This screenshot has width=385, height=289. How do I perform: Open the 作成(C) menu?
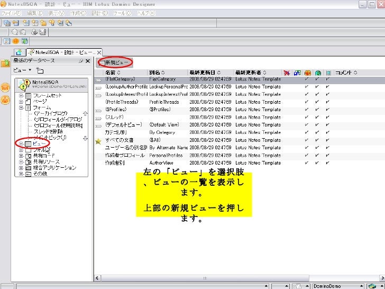(78, 13)
